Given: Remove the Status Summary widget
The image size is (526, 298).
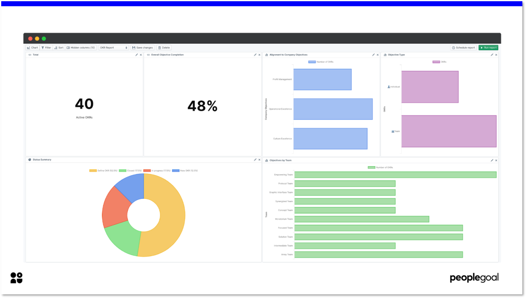Looking at the screenshot, I should click(259, 160).
